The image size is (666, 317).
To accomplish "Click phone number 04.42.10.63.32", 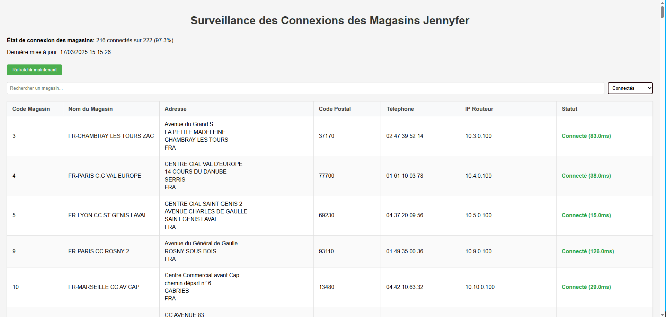I will (x=405, y=287).
